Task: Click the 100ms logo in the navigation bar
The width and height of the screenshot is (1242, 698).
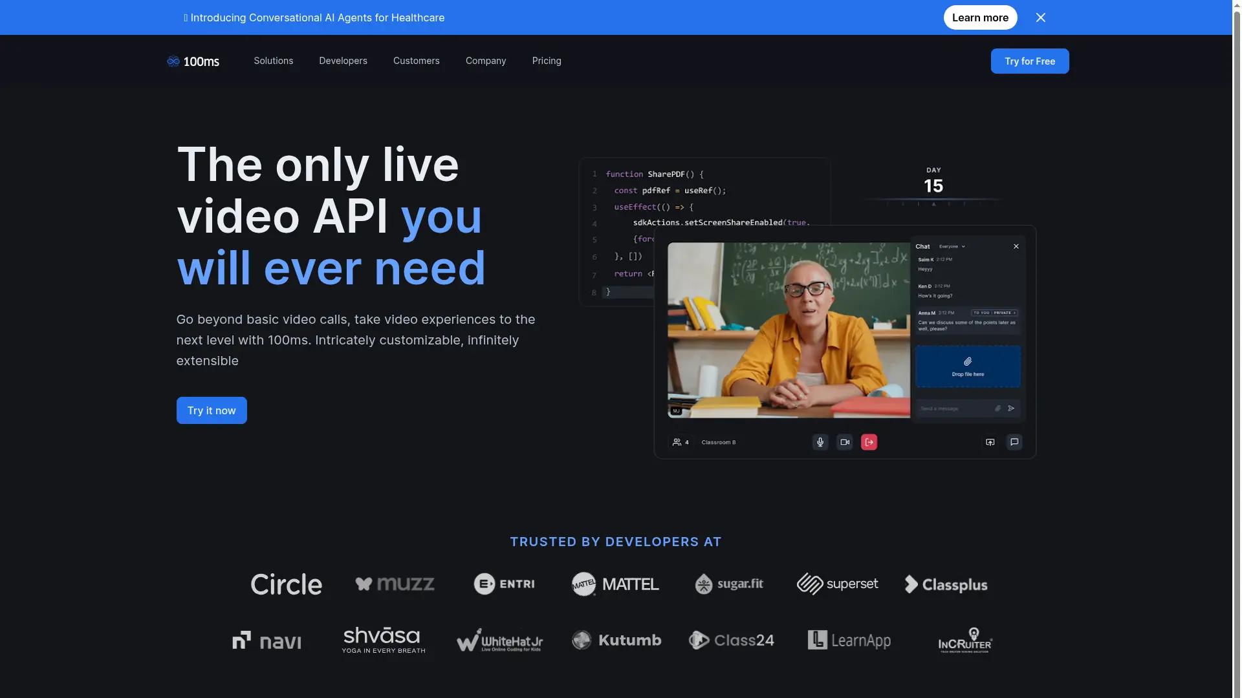Action: [x=193, y=61]
